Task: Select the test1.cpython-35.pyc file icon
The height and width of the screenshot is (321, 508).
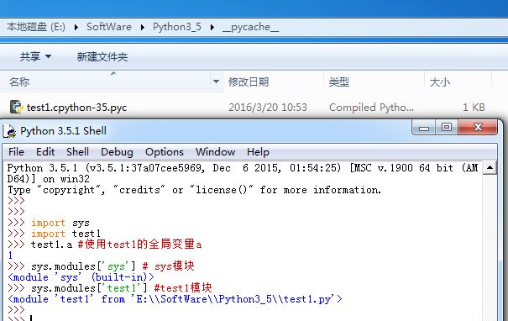Action: [x=16, y=107]
